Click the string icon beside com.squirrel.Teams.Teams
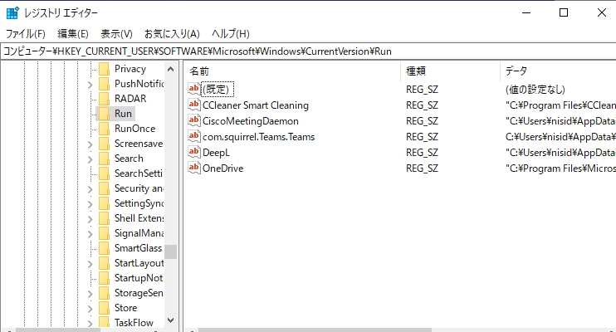This screenshot has width=616, height=332. [194, 136]
